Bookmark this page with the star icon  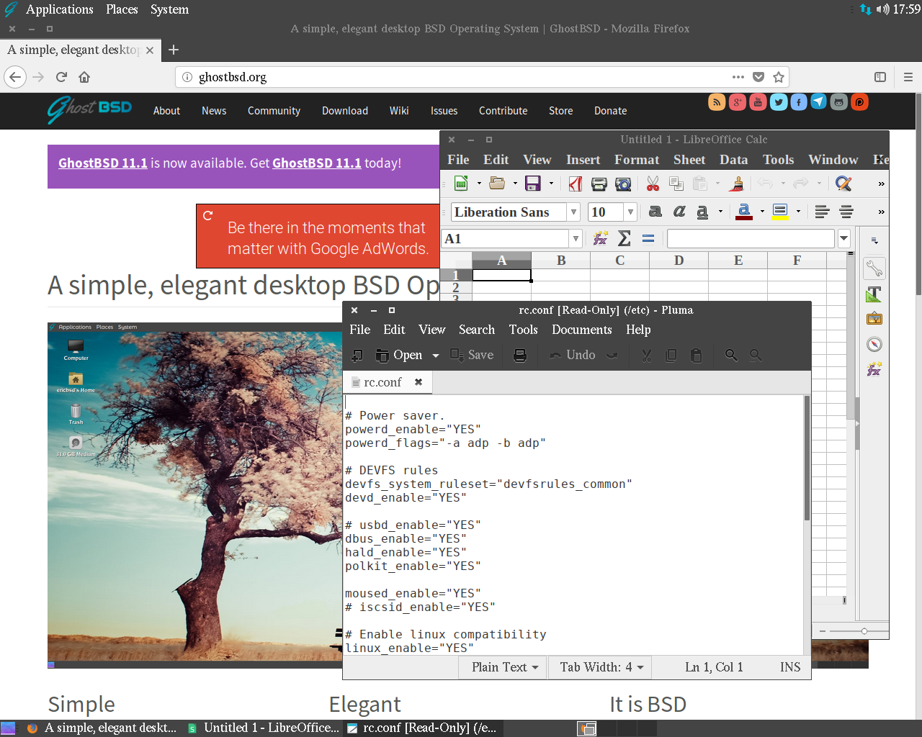(x=779, y=77)
